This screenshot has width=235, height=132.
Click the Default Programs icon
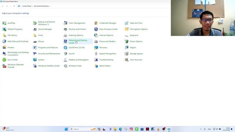click(4, 29)
